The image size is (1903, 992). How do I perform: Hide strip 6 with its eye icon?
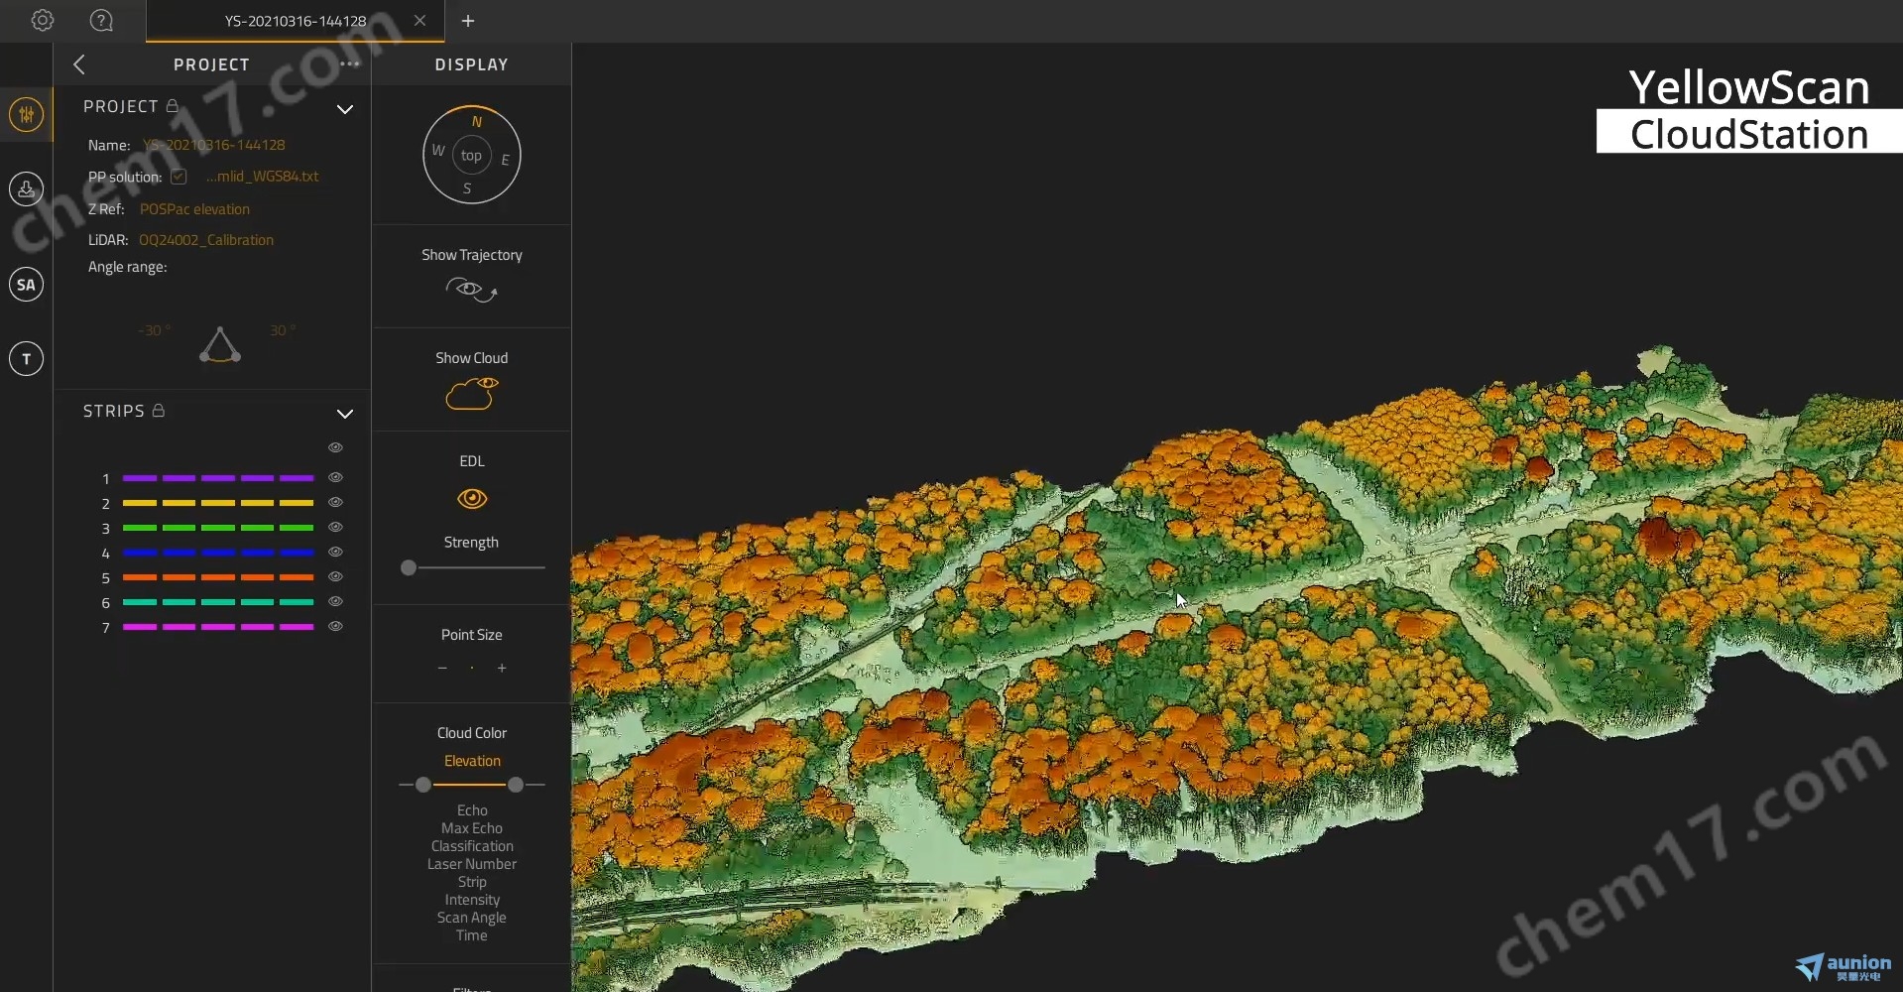pyautogui.click(x=335, y=601)
